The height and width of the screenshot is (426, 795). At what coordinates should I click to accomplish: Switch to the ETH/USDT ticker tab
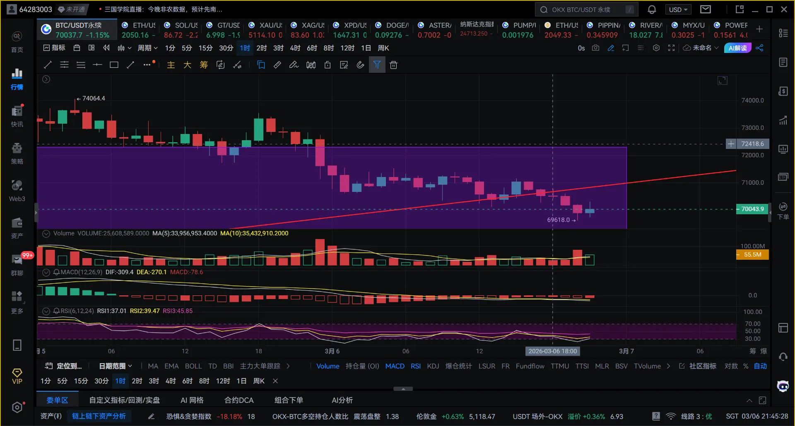pyautogui.click(x=139, y=30)
